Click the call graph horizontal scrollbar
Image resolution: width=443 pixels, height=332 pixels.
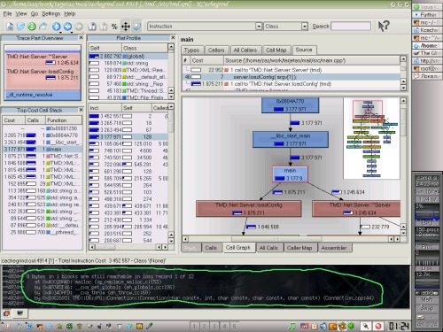coord(291,239)
